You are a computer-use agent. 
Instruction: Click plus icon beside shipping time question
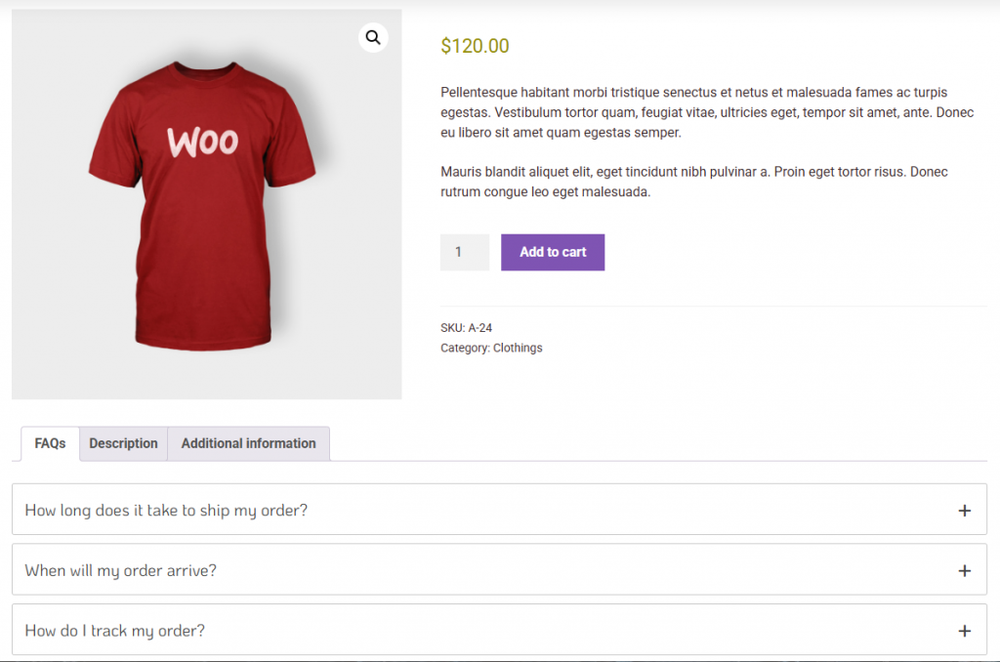click(965, 510)
